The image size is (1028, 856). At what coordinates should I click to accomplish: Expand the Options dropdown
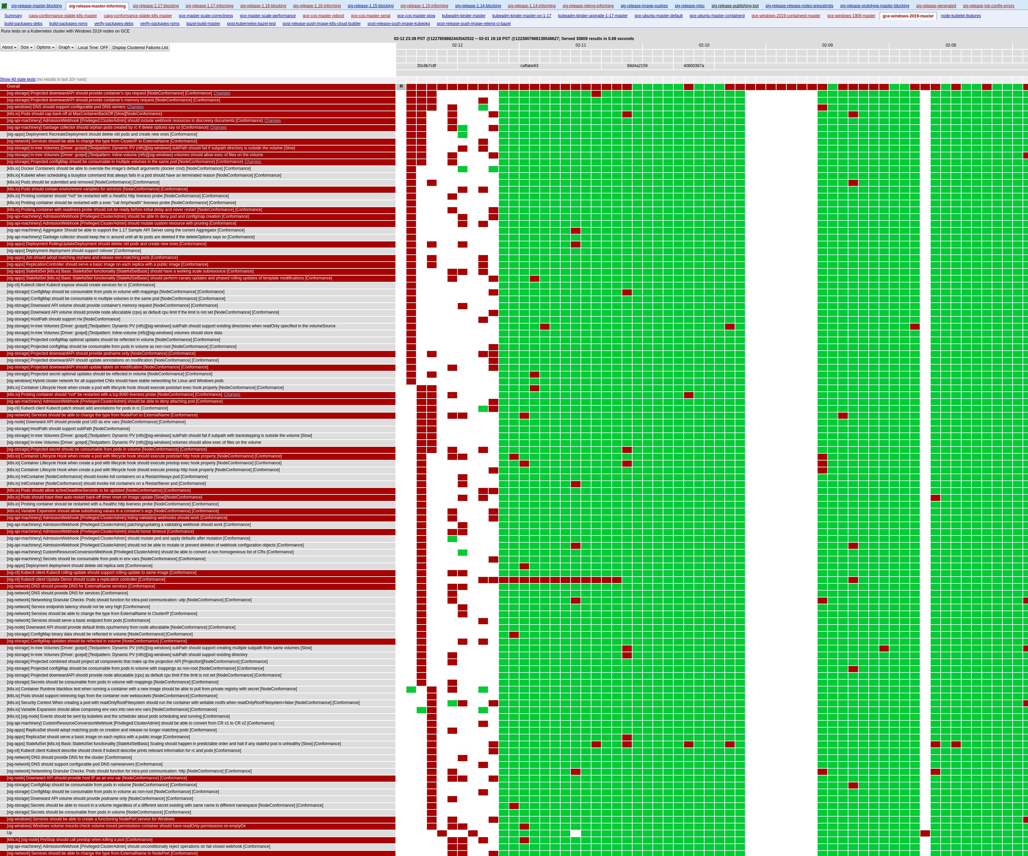46,48
